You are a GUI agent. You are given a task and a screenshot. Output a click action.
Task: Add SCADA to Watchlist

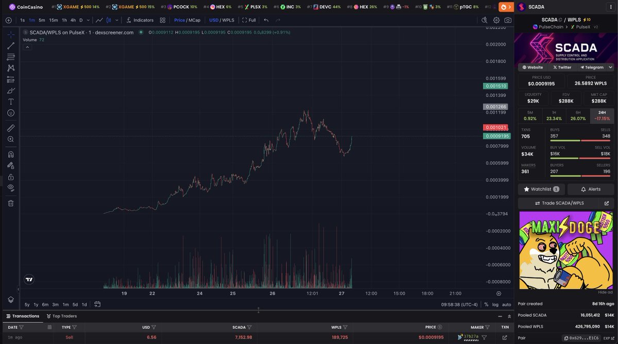pos(541,189)
